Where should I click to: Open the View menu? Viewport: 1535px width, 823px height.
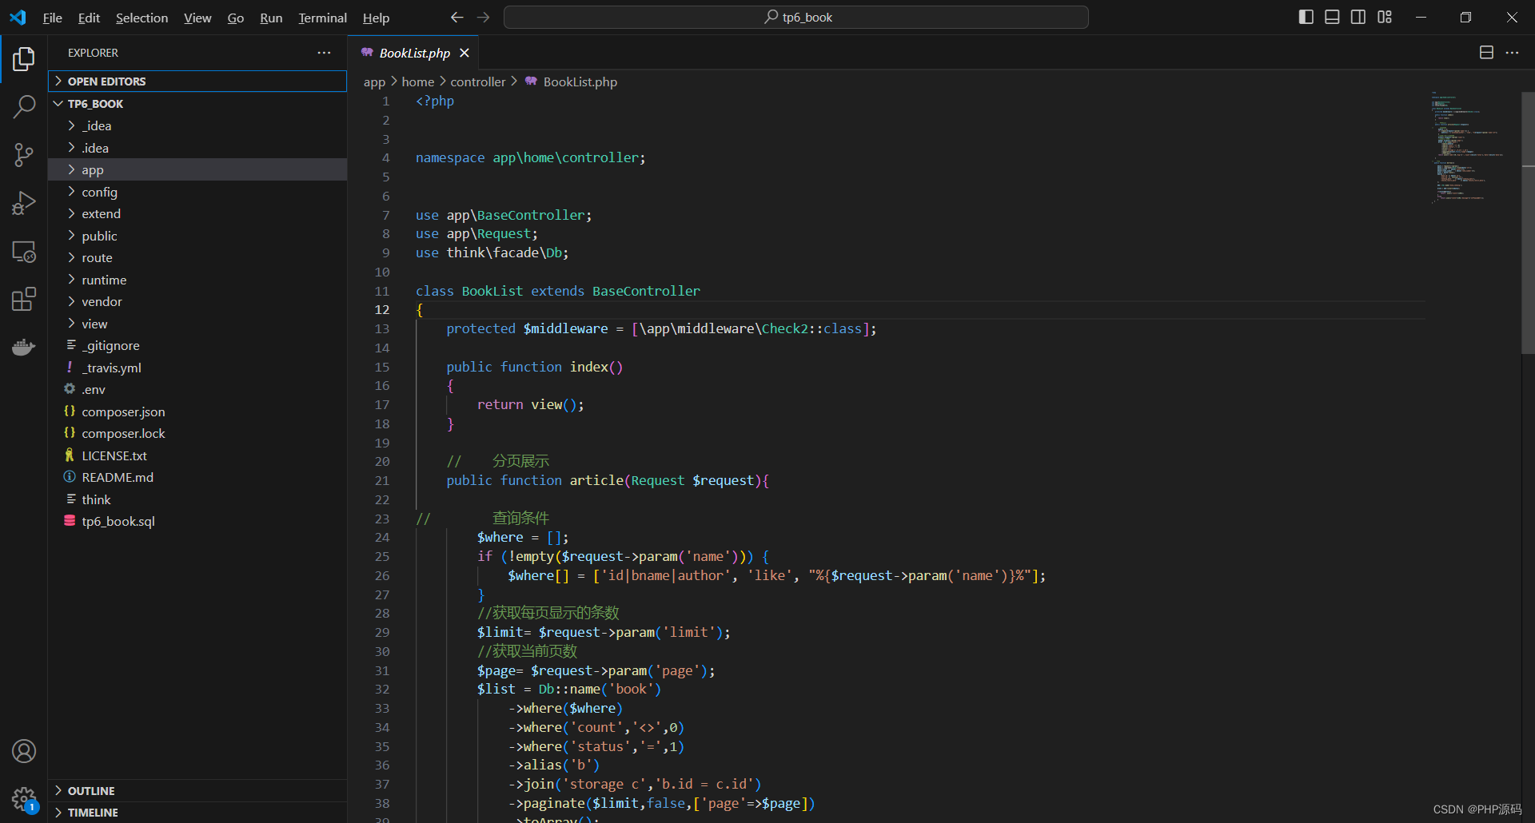point(197,18)
